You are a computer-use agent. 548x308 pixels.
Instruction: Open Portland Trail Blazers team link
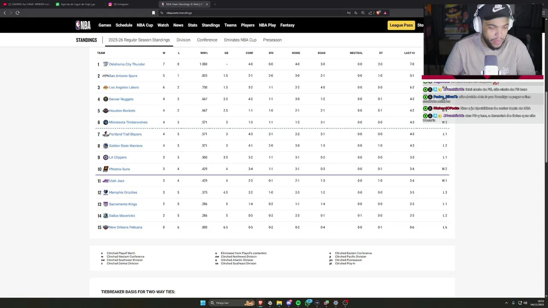125,134
